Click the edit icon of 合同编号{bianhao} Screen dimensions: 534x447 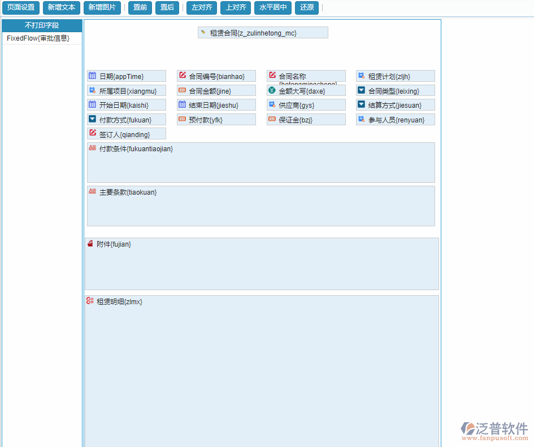(x=182, y=75)
